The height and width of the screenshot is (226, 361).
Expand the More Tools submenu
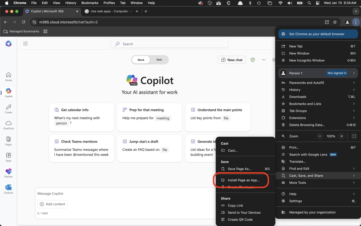(x=318, y=183)
